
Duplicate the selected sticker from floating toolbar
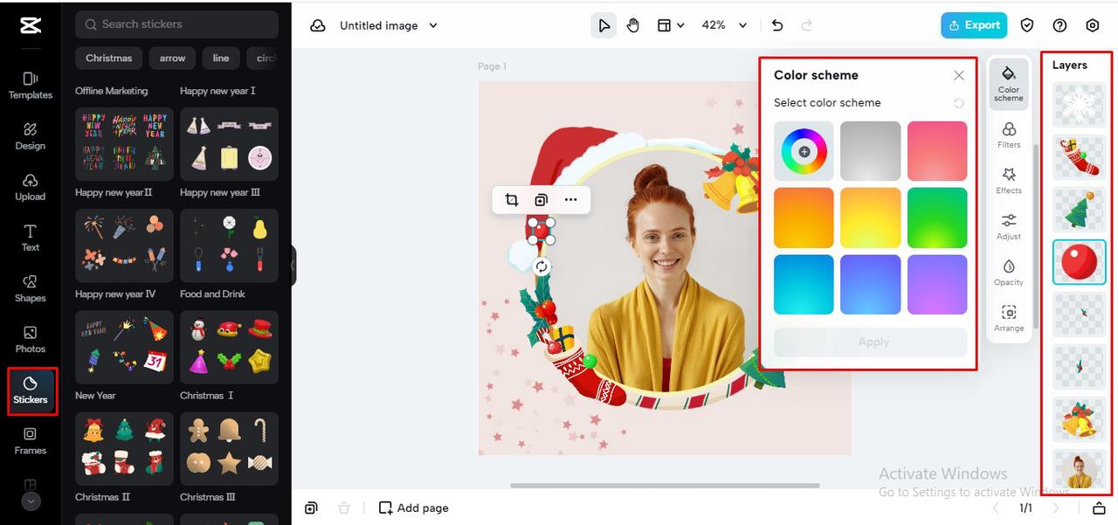click(x=541, y=200)
